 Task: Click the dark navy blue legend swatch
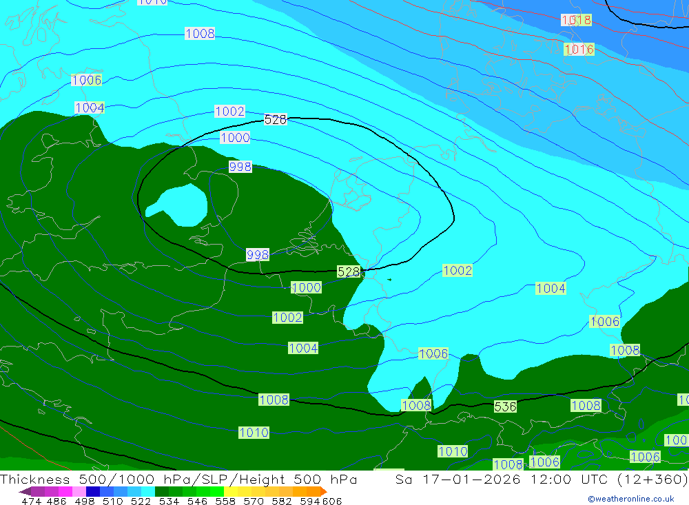click(x=93, y=491)
